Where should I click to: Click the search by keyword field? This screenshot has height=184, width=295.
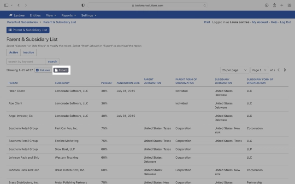pos(26,61)
